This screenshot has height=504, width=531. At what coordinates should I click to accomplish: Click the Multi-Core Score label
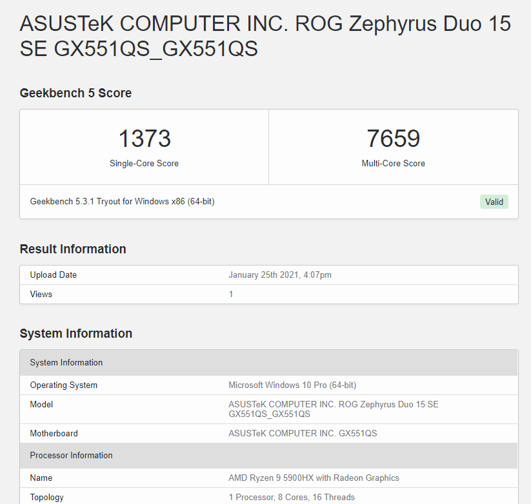tap(393, 163)
